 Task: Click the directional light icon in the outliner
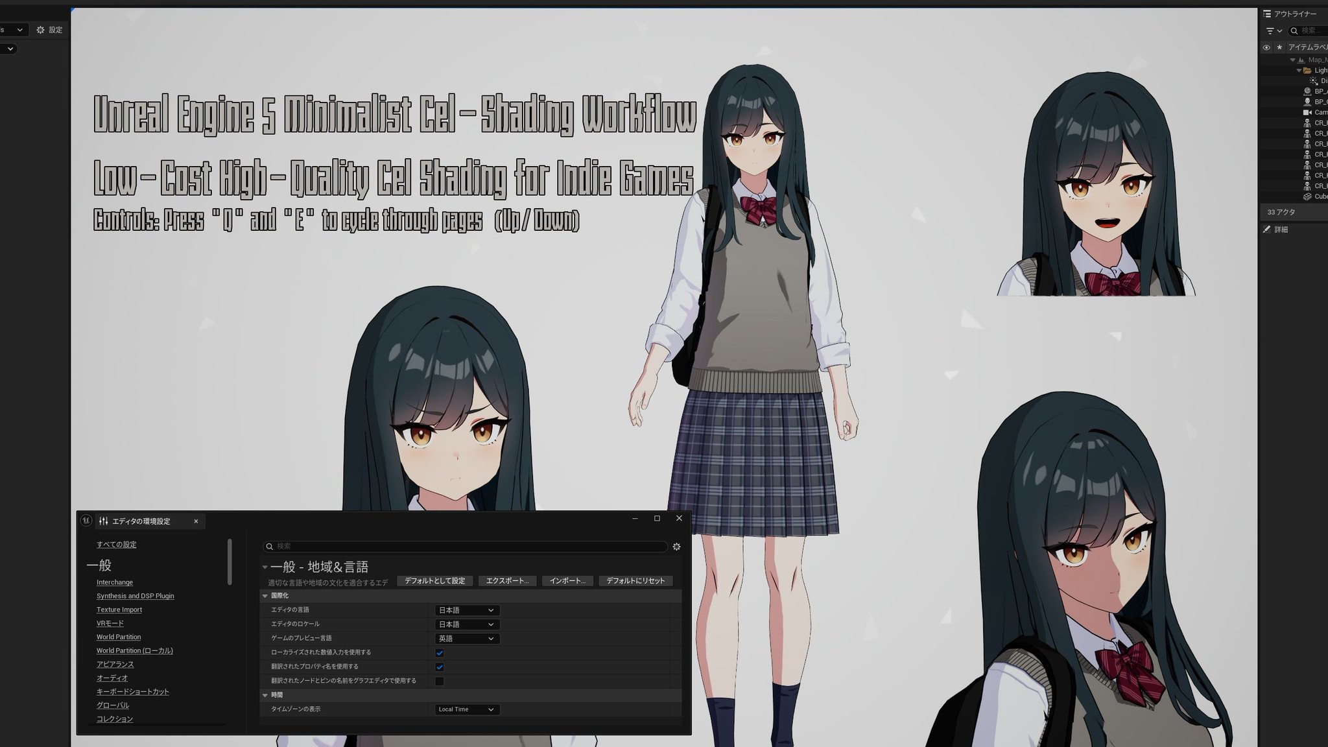click(1314, 81)
